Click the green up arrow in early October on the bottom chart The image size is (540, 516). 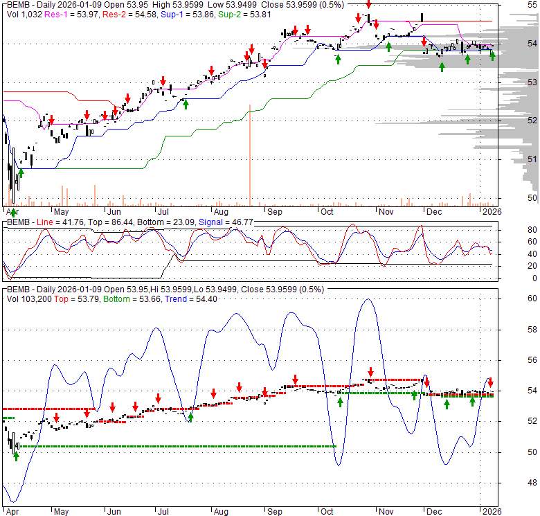pos(340,402)
